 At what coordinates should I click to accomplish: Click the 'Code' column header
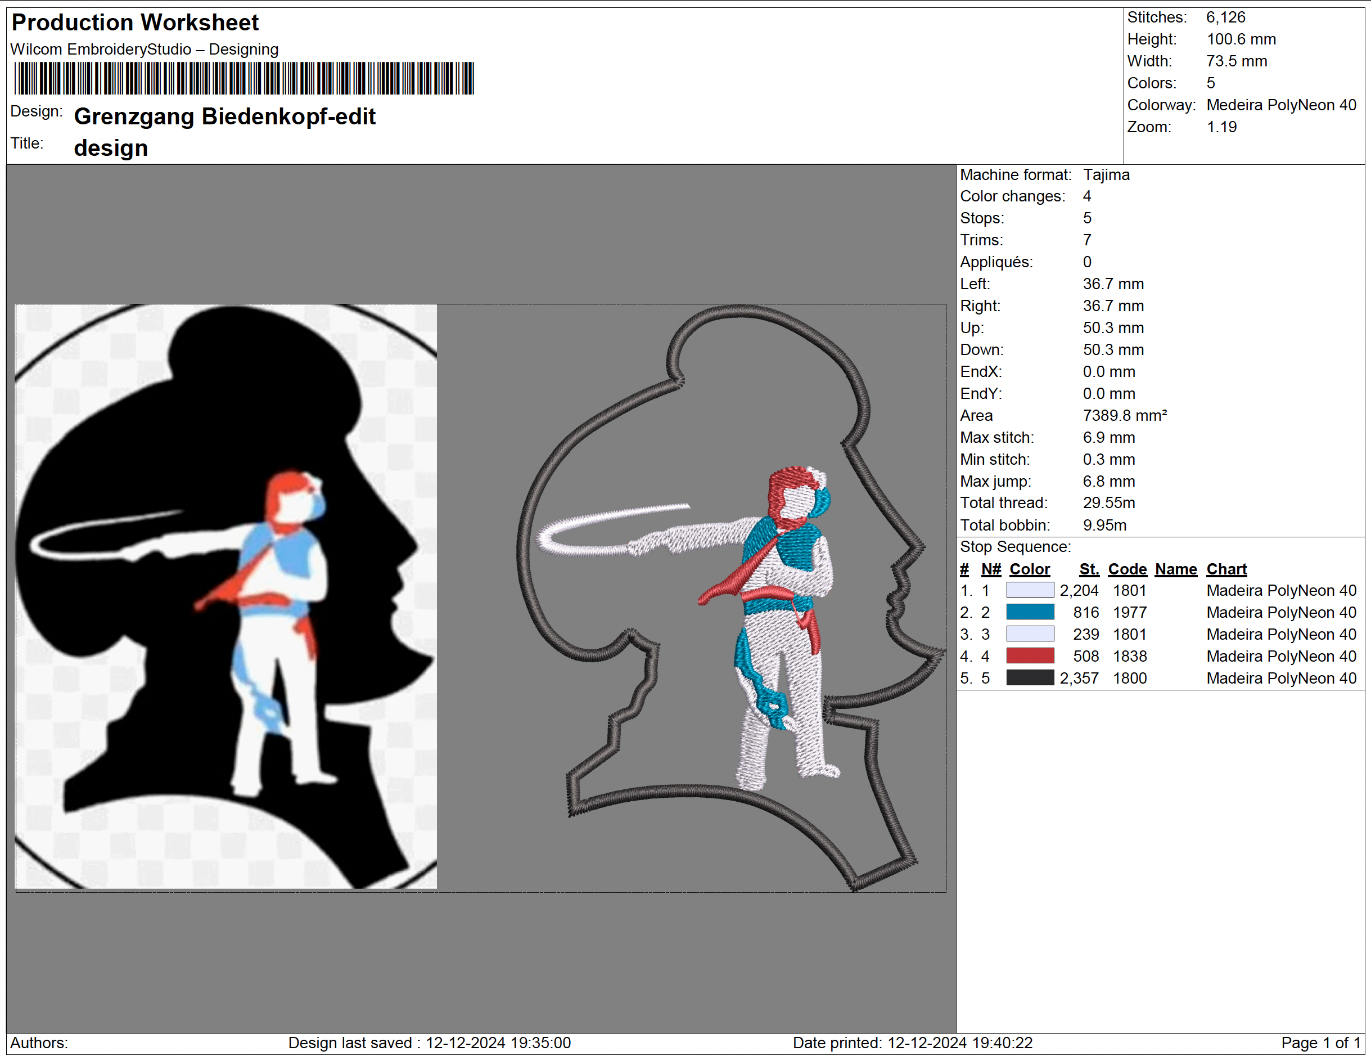tap(1127, 569)
